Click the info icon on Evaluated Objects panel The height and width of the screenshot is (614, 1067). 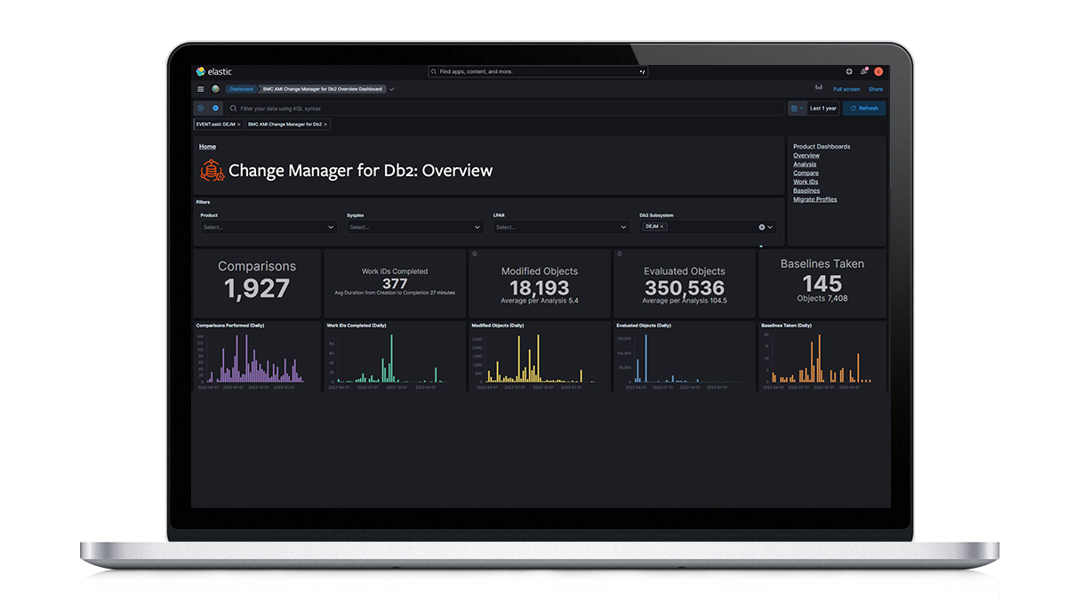[x=620, y=254]
